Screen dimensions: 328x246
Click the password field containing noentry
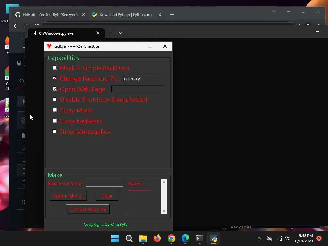pos(139,79)
